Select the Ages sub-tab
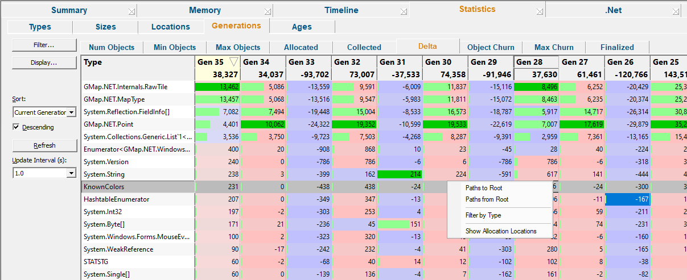 pos(302,27)
